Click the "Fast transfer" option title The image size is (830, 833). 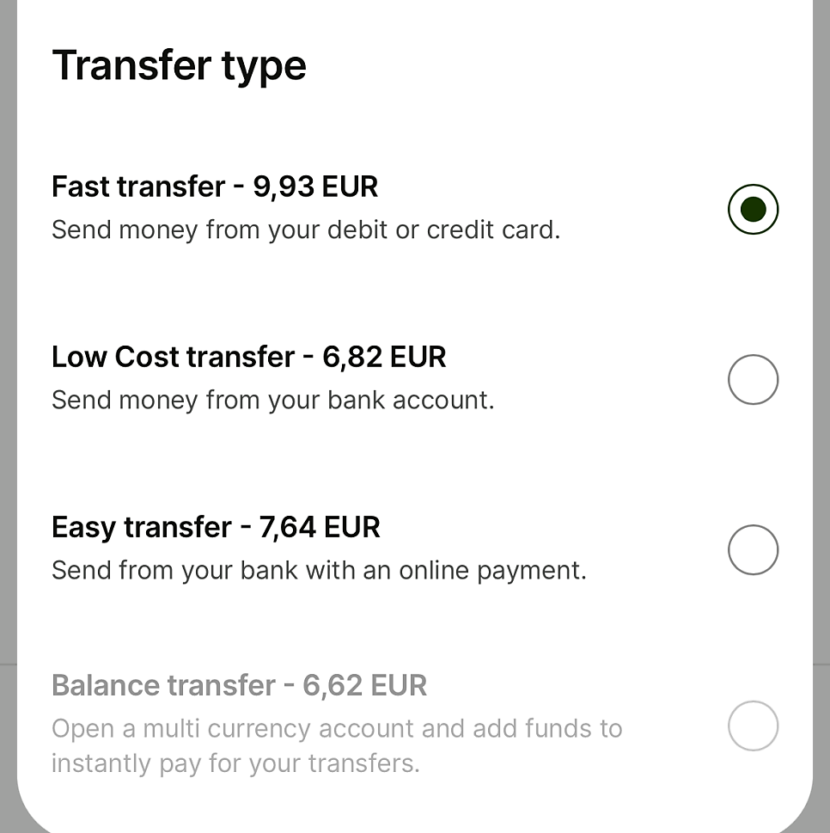click(x=138, y=187)
